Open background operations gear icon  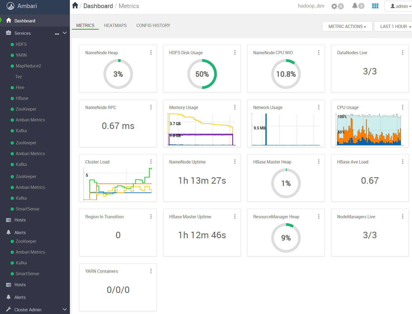(334, 6)
